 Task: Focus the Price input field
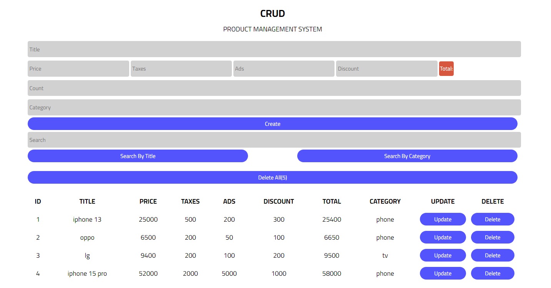[78, 69]
